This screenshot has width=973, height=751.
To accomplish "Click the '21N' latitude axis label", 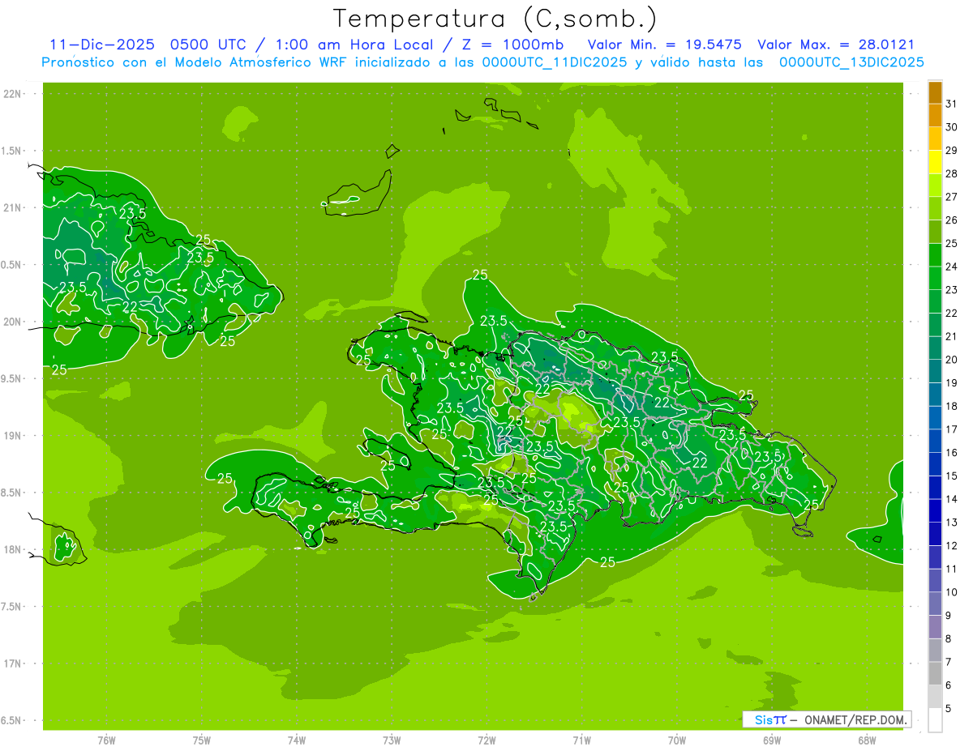I will [12, 207].
